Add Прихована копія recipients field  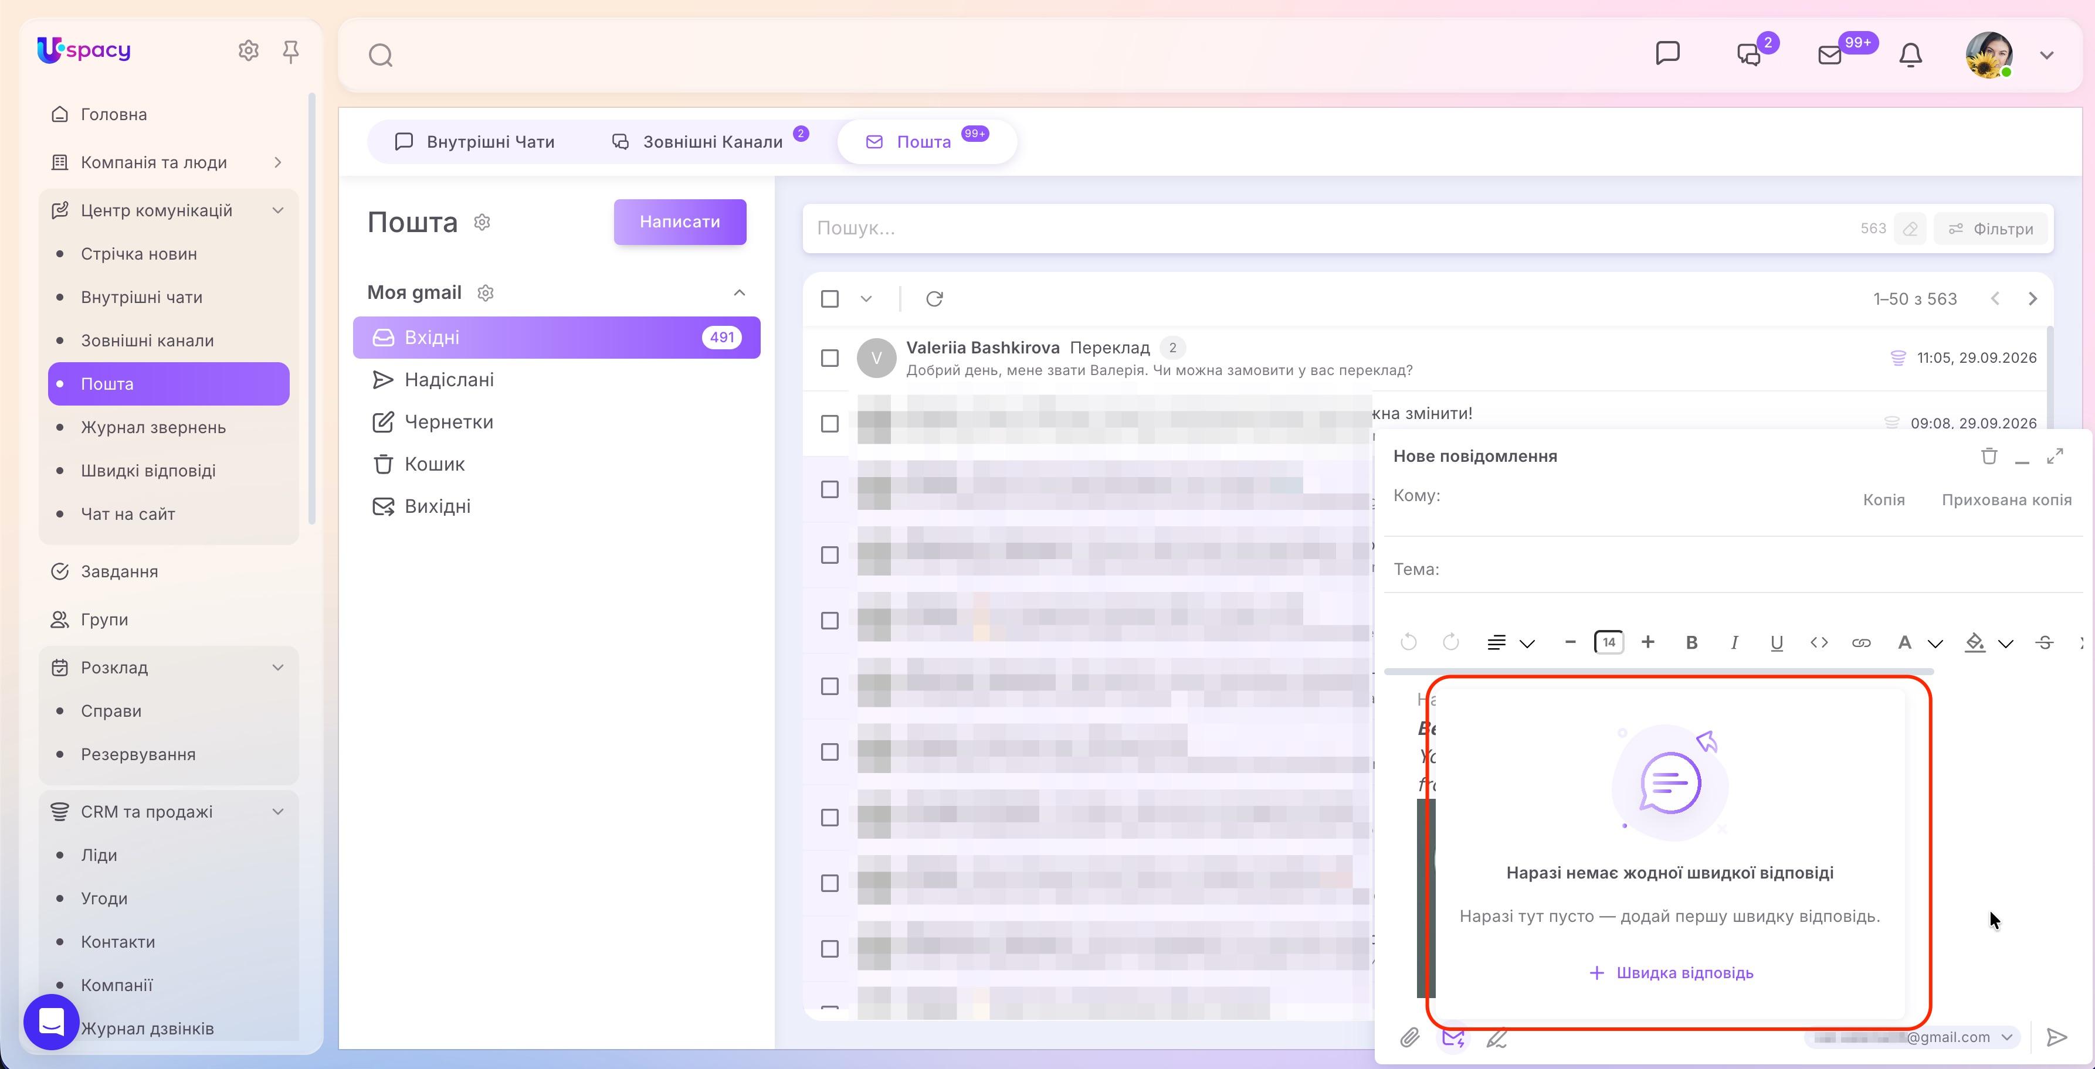[2006, 500]
